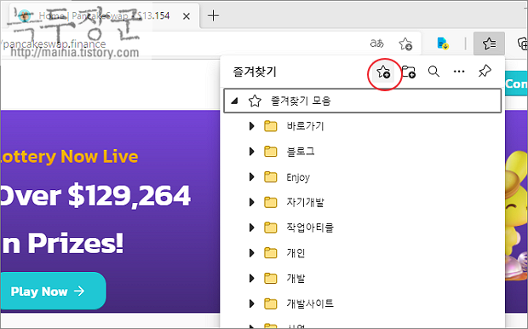Image resolution: width=528 pixels, height=329 pixels.
Task: Expand the 개발사이트 folder arrow
Action: (x=251, y=303)
